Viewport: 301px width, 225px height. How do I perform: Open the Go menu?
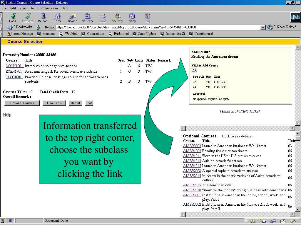[32, 8]
